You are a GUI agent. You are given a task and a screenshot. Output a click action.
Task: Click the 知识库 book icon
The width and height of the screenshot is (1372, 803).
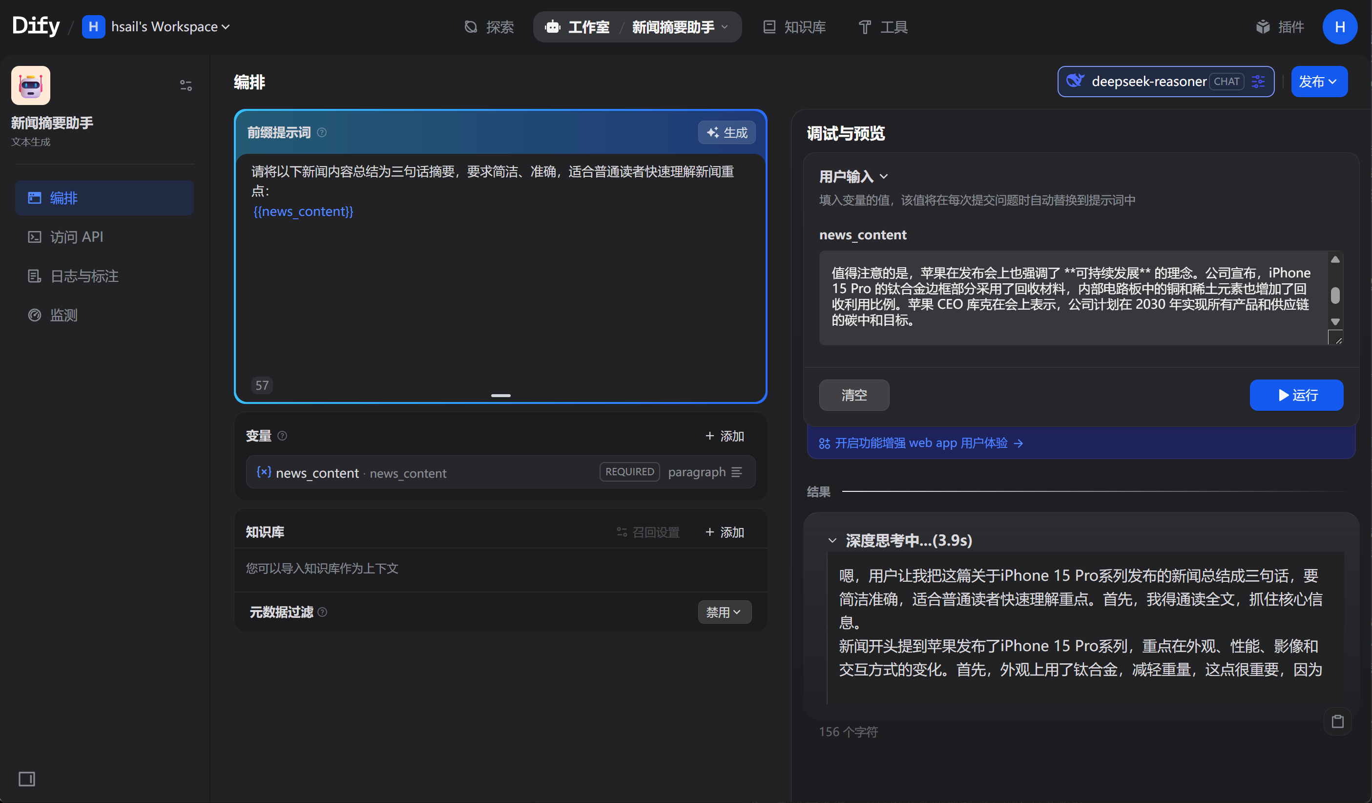coord(769,27)
